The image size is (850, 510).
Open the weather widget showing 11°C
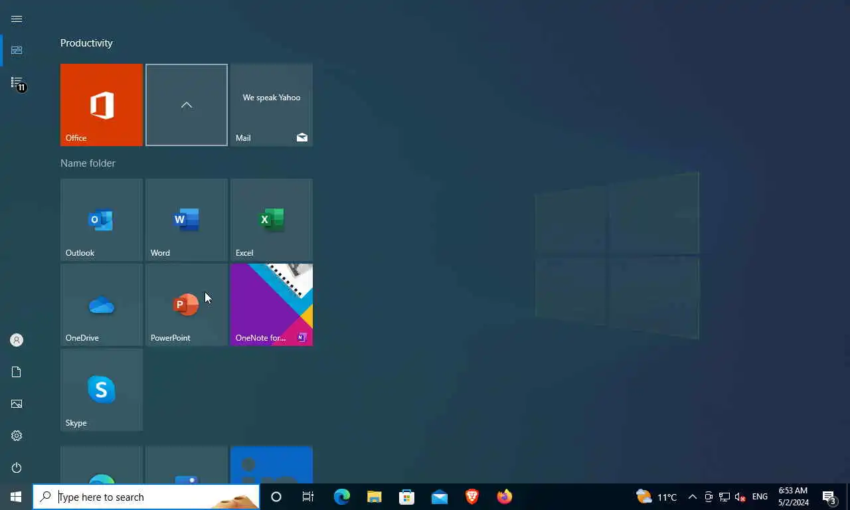[x=656, y=497]
